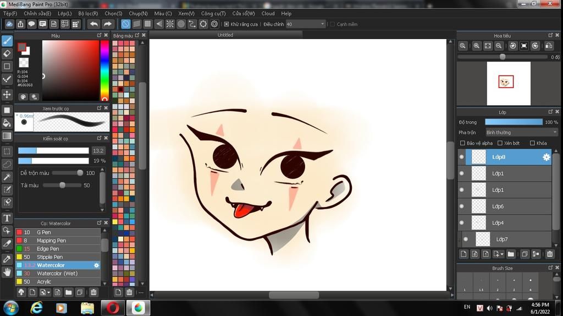This screenshot has height=316, width=563.
Task: Open settings gear of Lớp8 layer
Action: [x=546, y=157]
